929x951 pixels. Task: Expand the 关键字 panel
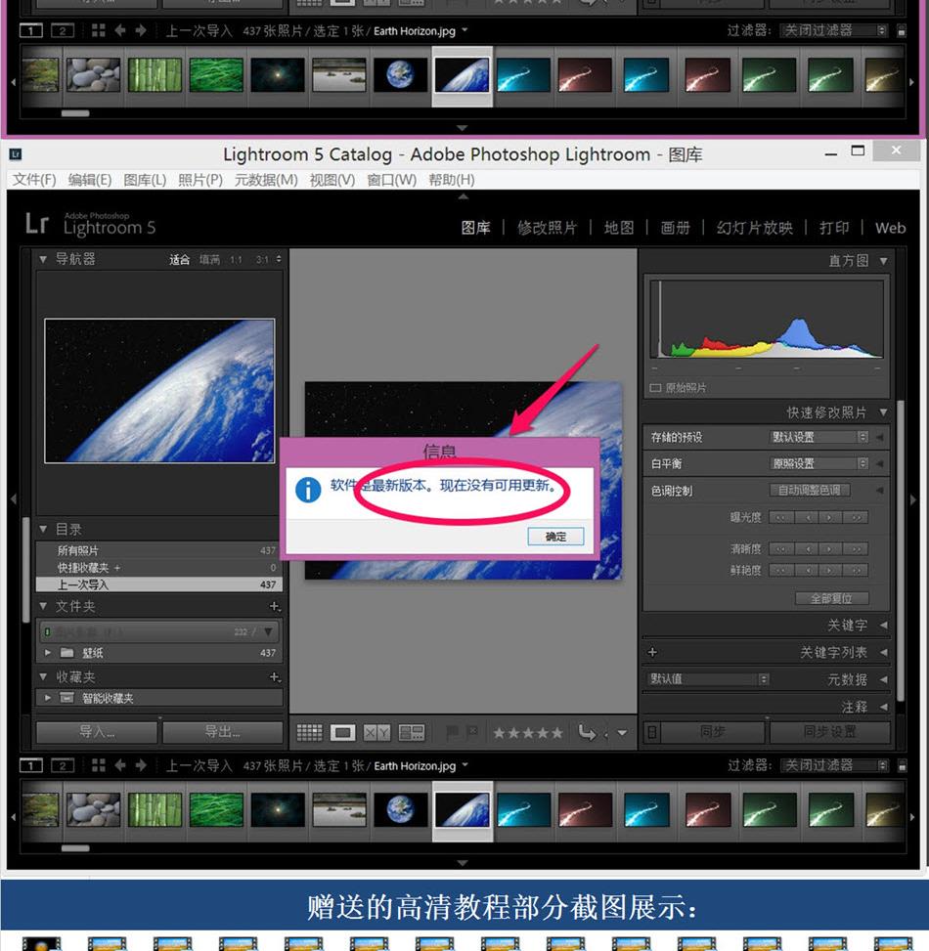coord(883,625)
